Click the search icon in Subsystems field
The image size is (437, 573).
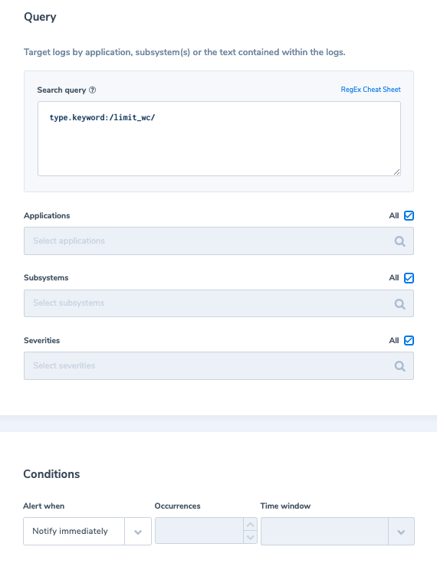tap(399, 303)
